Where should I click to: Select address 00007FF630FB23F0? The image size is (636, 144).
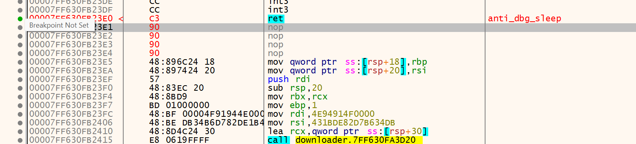tap(71, 88)
